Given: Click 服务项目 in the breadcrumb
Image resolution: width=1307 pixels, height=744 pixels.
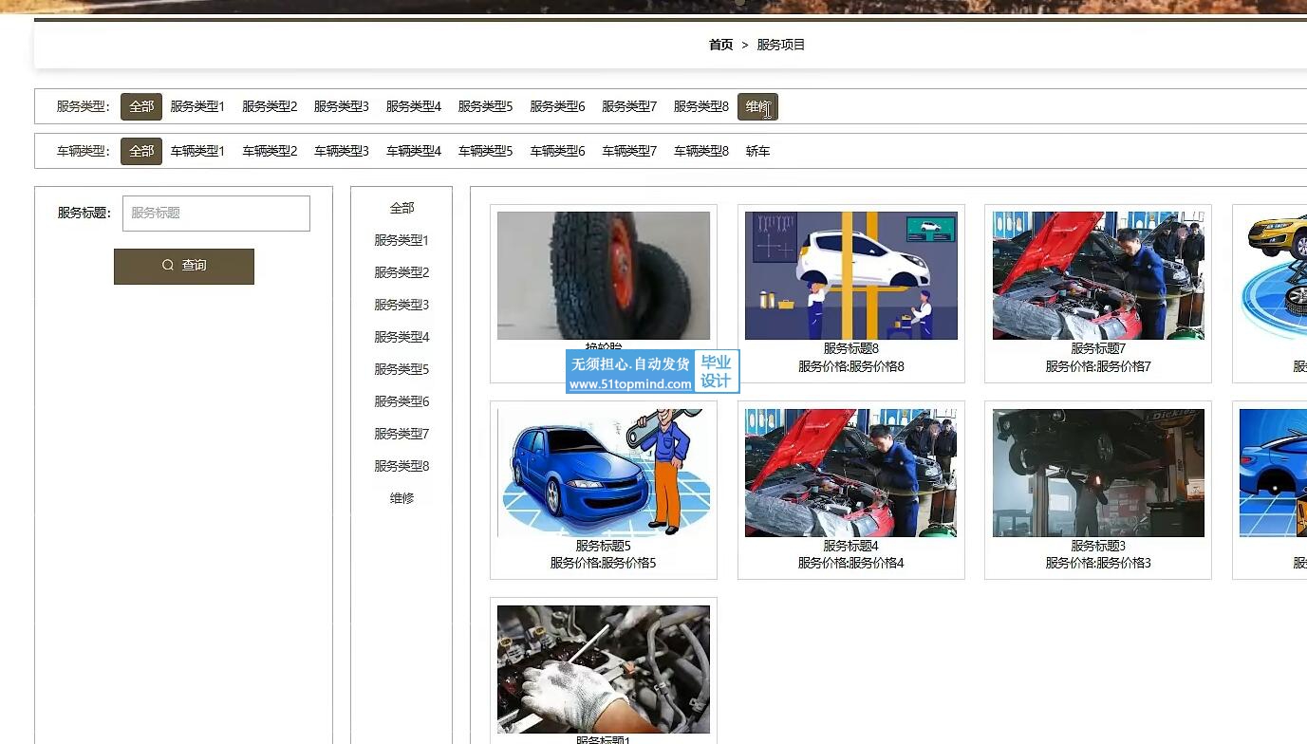Looking at the screenshot, I should pos(781,45).
